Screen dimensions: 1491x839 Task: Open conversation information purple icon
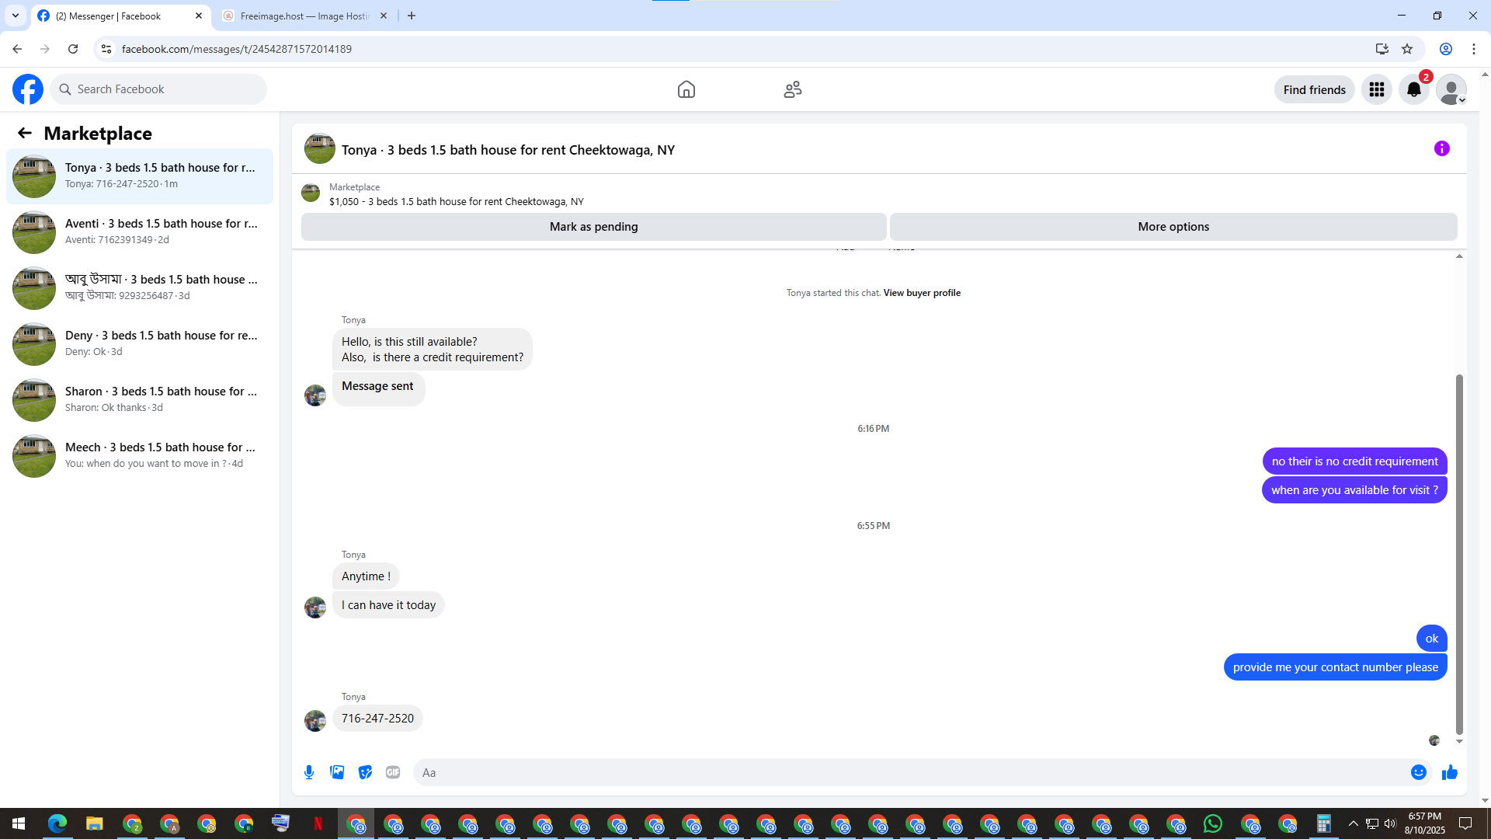(x=1441, y=148)
